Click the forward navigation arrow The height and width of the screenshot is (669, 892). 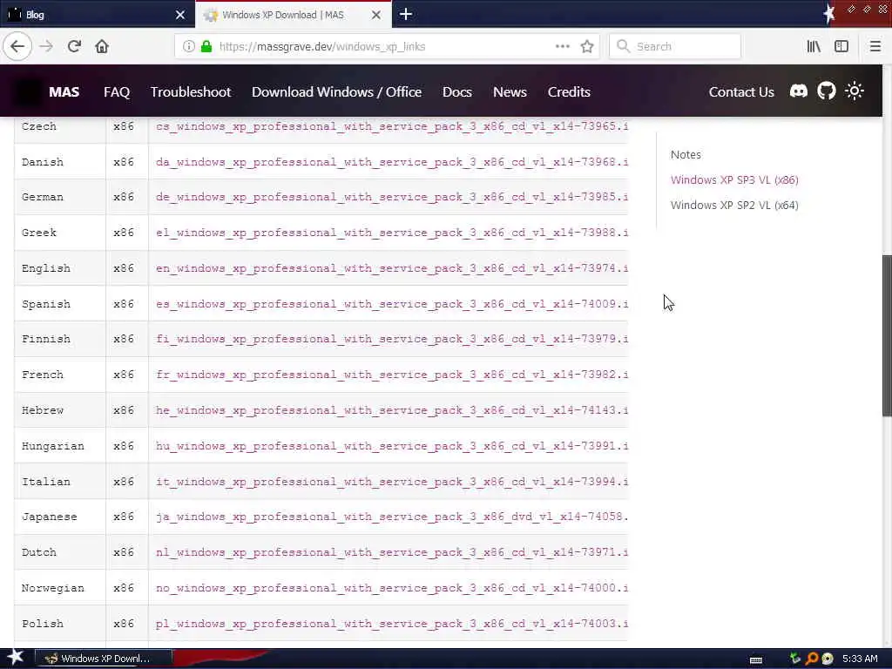[x=46, y=46]
